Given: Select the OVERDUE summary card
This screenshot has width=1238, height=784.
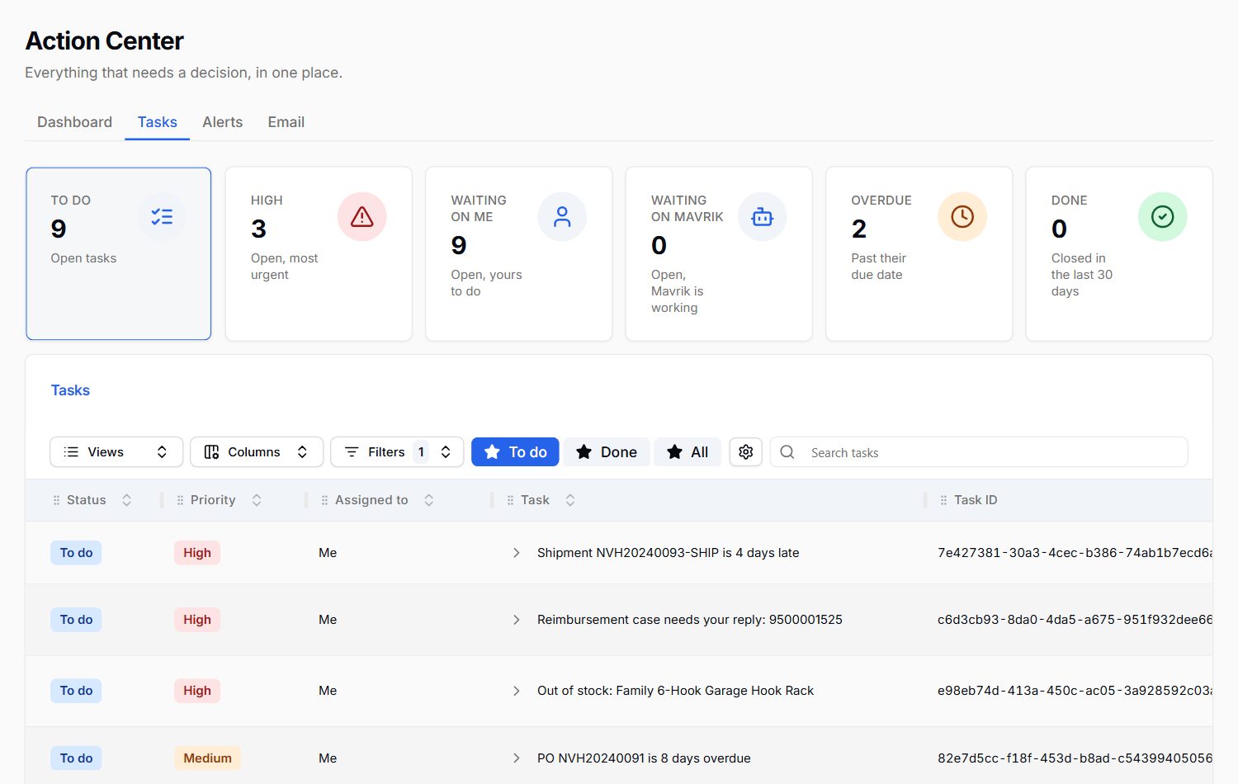Looking at the screenshot, I should [919, 253].
